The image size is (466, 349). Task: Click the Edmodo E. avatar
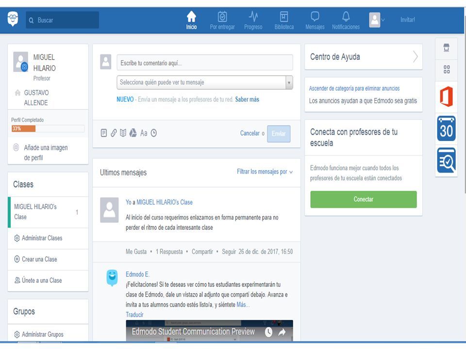click(x=112, y=278)
